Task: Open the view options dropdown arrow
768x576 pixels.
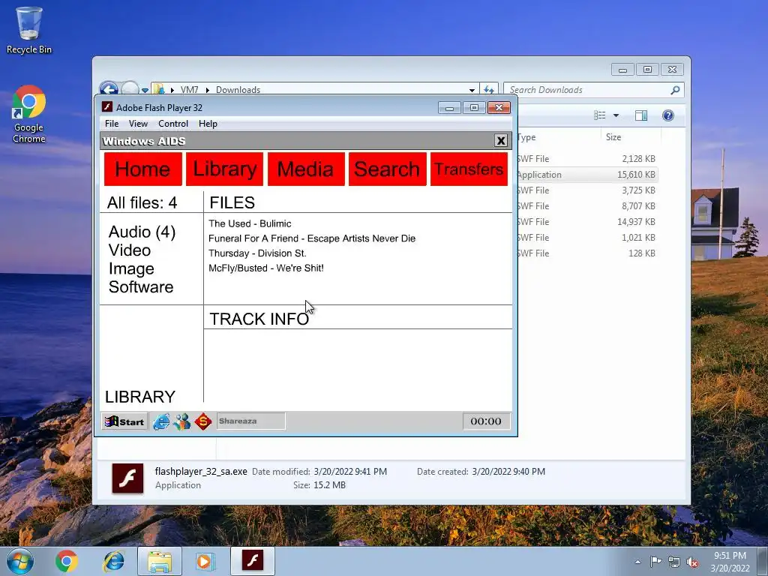Action: [x=616, y=115]
